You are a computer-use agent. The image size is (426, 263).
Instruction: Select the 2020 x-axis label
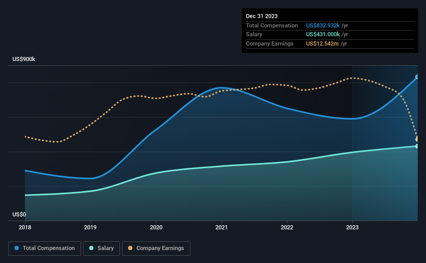(x=156, y=227)
